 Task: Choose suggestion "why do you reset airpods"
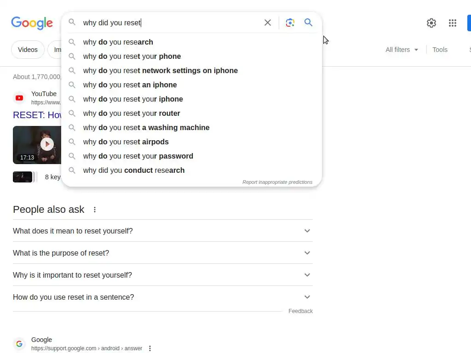point(126,142)
